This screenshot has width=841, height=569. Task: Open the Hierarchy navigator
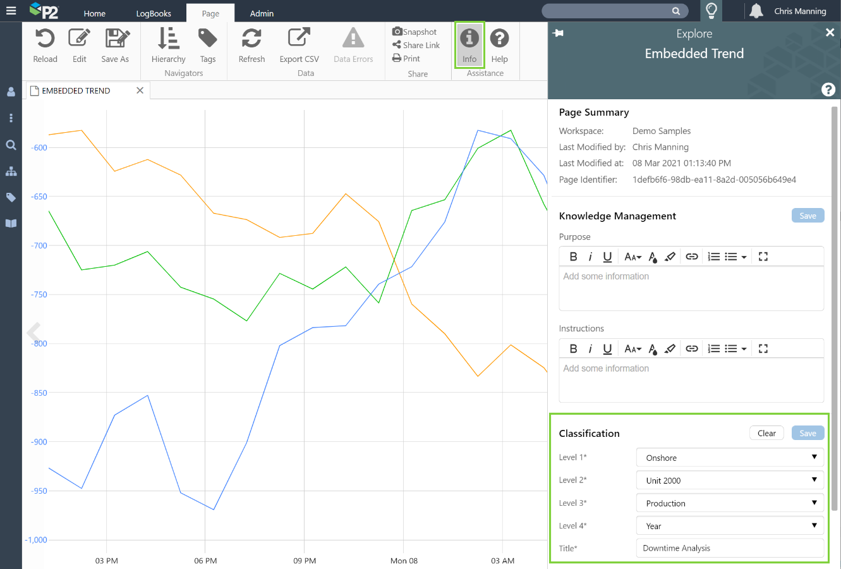168,39
